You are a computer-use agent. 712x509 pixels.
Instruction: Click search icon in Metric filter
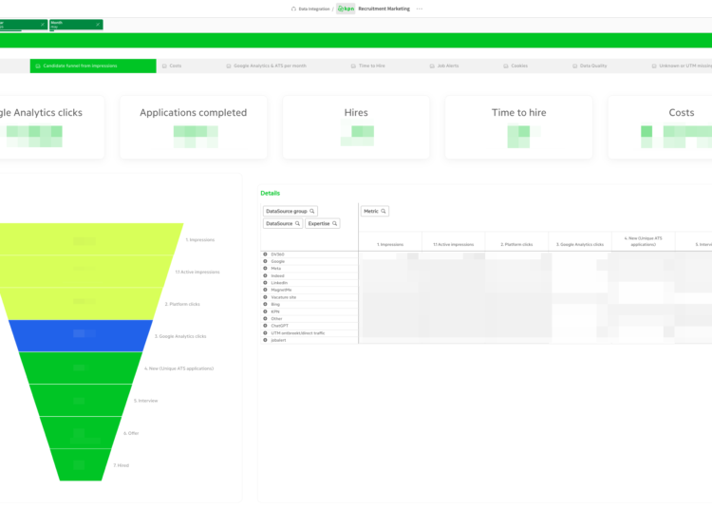[x=384, y=211]
